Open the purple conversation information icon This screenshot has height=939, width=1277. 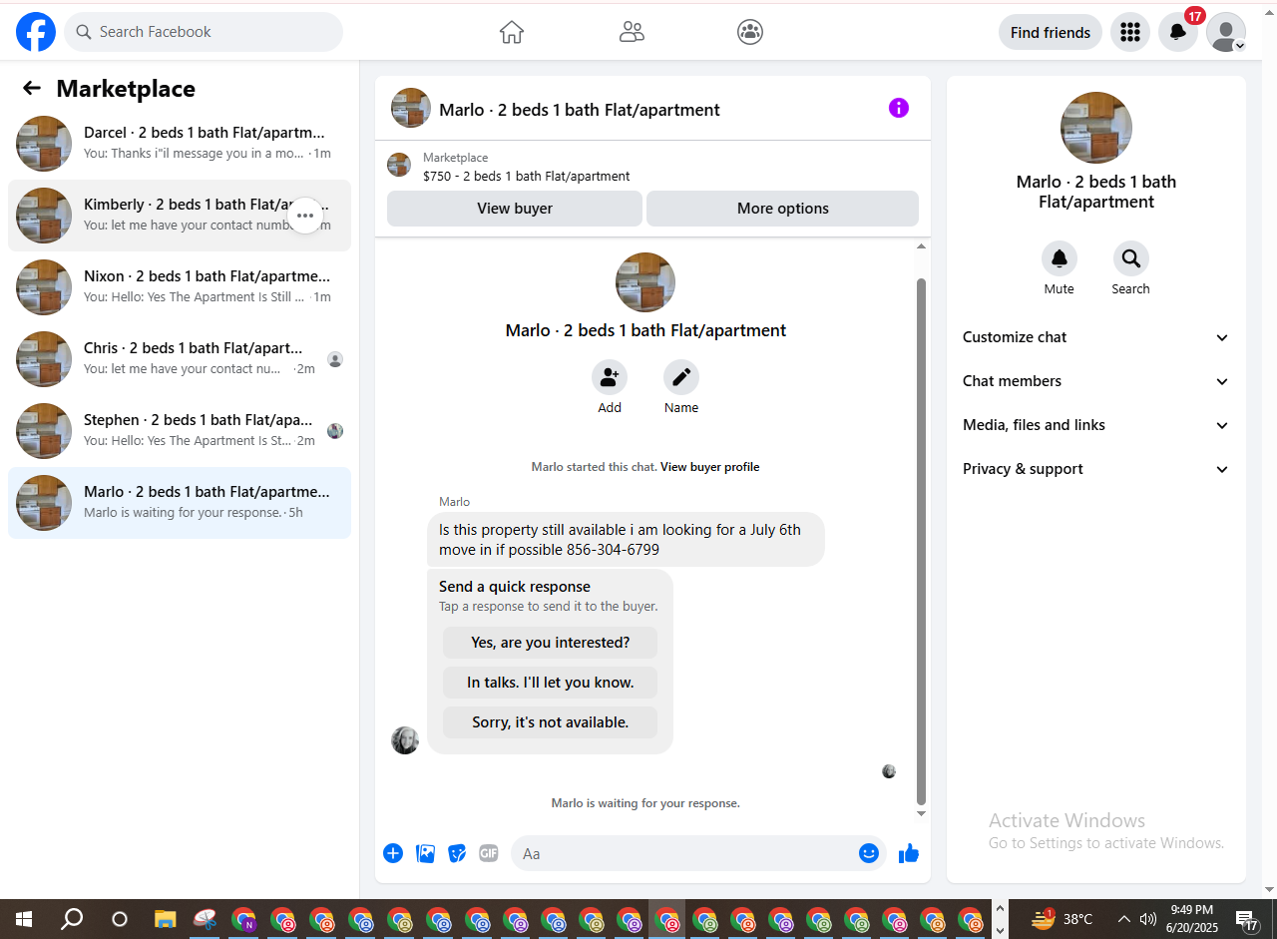[899, 108]
